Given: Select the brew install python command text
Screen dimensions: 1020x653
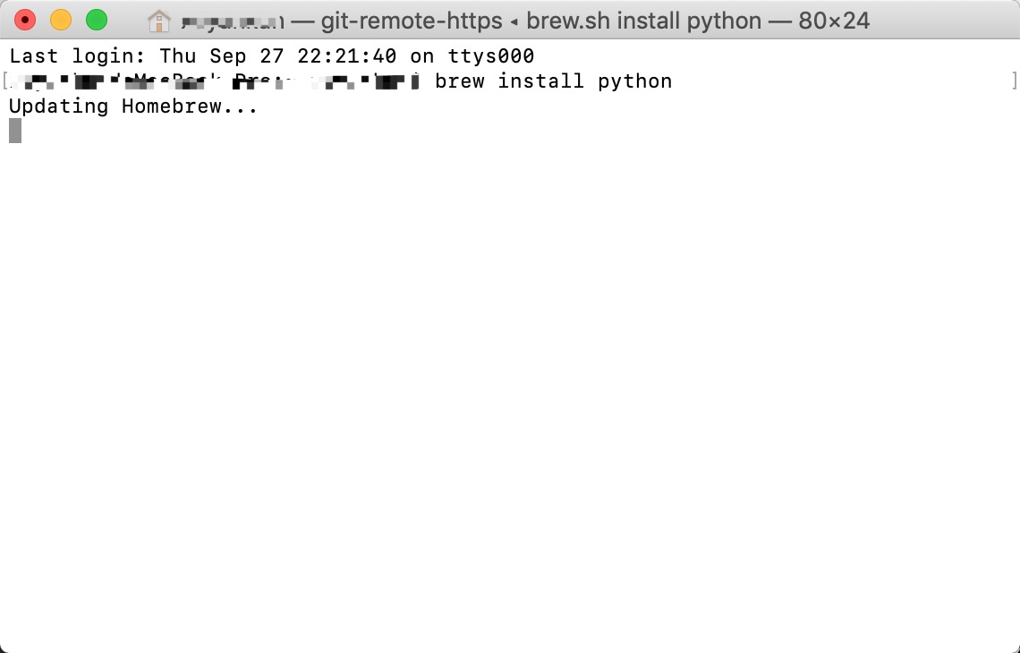Looking at the screenshot, I should [552, 81].
